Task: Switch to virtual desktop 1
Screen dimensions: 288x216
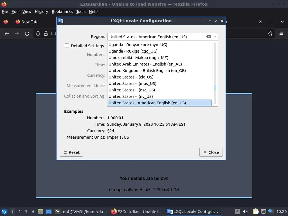Action: coord(12,212)
